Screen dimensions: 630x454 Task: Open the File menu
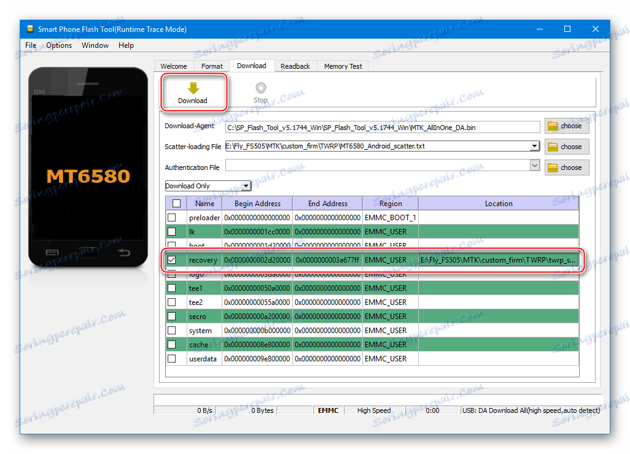(x=31, y=45)
